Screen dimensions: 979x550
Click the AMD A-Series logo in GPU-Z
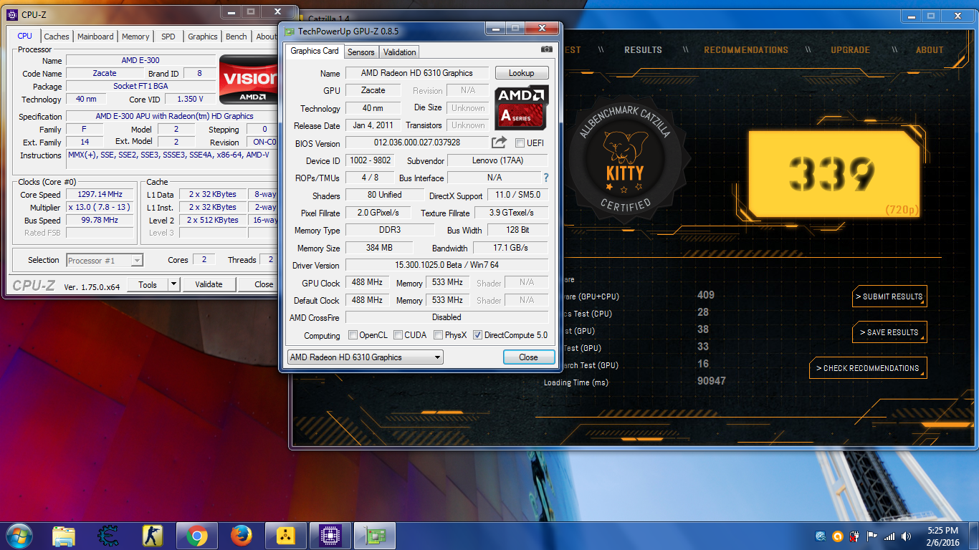522,107
